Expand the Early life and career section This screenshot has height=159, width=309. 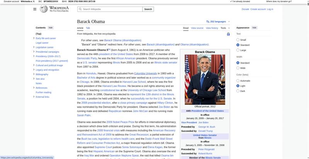pyautogui.click(x=34, y=39)
